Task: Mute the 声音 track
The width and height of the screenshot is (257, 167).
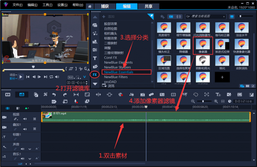Action: 22,149
